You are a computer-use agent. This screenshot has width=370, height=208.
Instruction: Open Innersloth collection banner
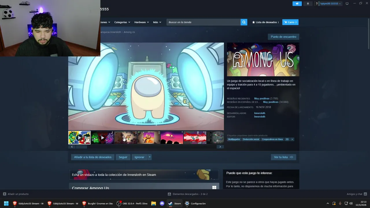point(144,175)
